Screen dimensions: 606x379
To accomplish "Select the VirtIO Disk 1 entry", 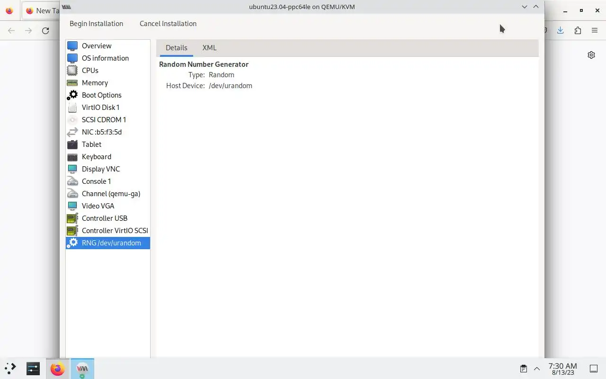I will (108, 108).
